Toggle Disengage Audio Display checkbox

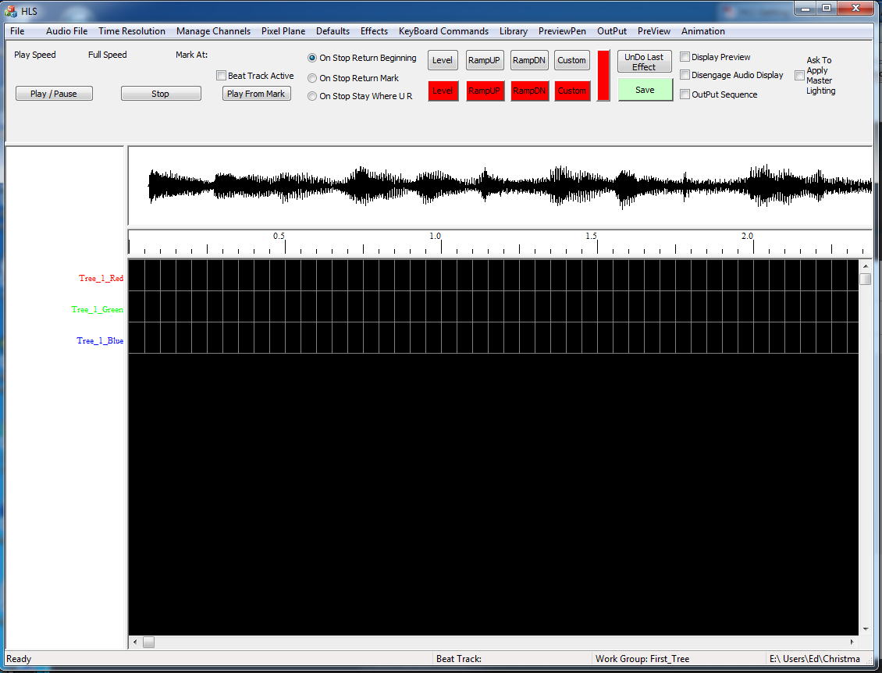click(685, 75)
